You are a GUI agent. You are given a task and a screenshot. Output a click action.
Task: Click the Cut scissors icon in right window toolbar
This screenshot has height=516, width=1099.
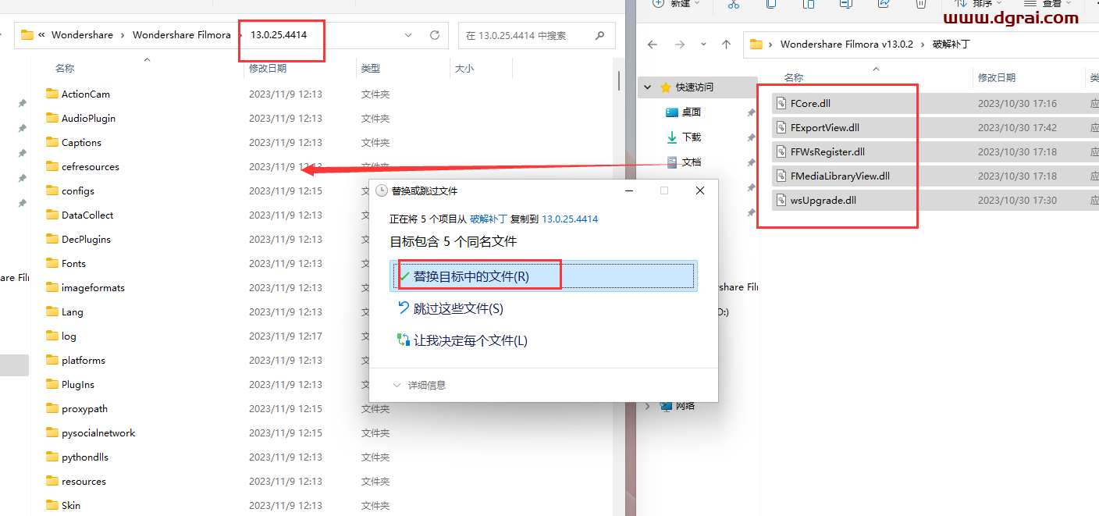tap(733, 4)
